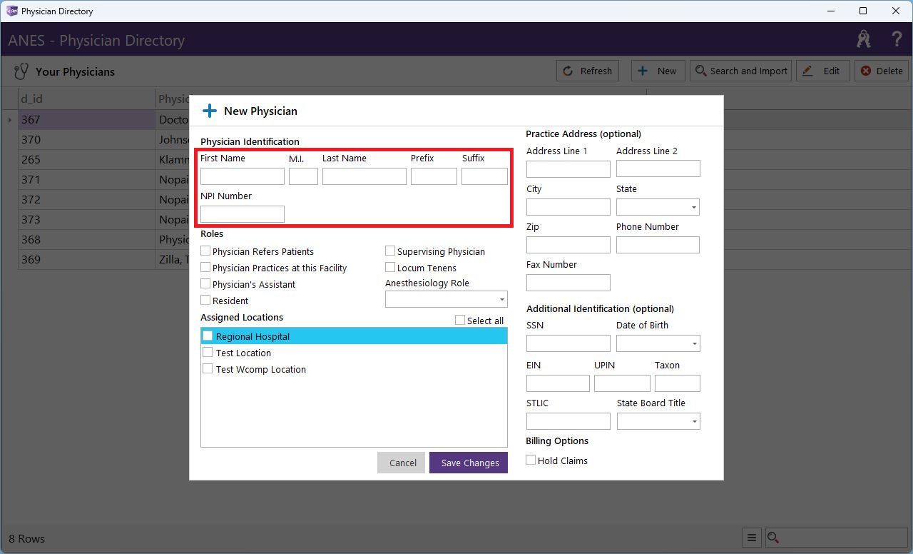This screenshot has width=913, height=554.
Task: Check the Test Location checkbox
Action: pos(208,352)
